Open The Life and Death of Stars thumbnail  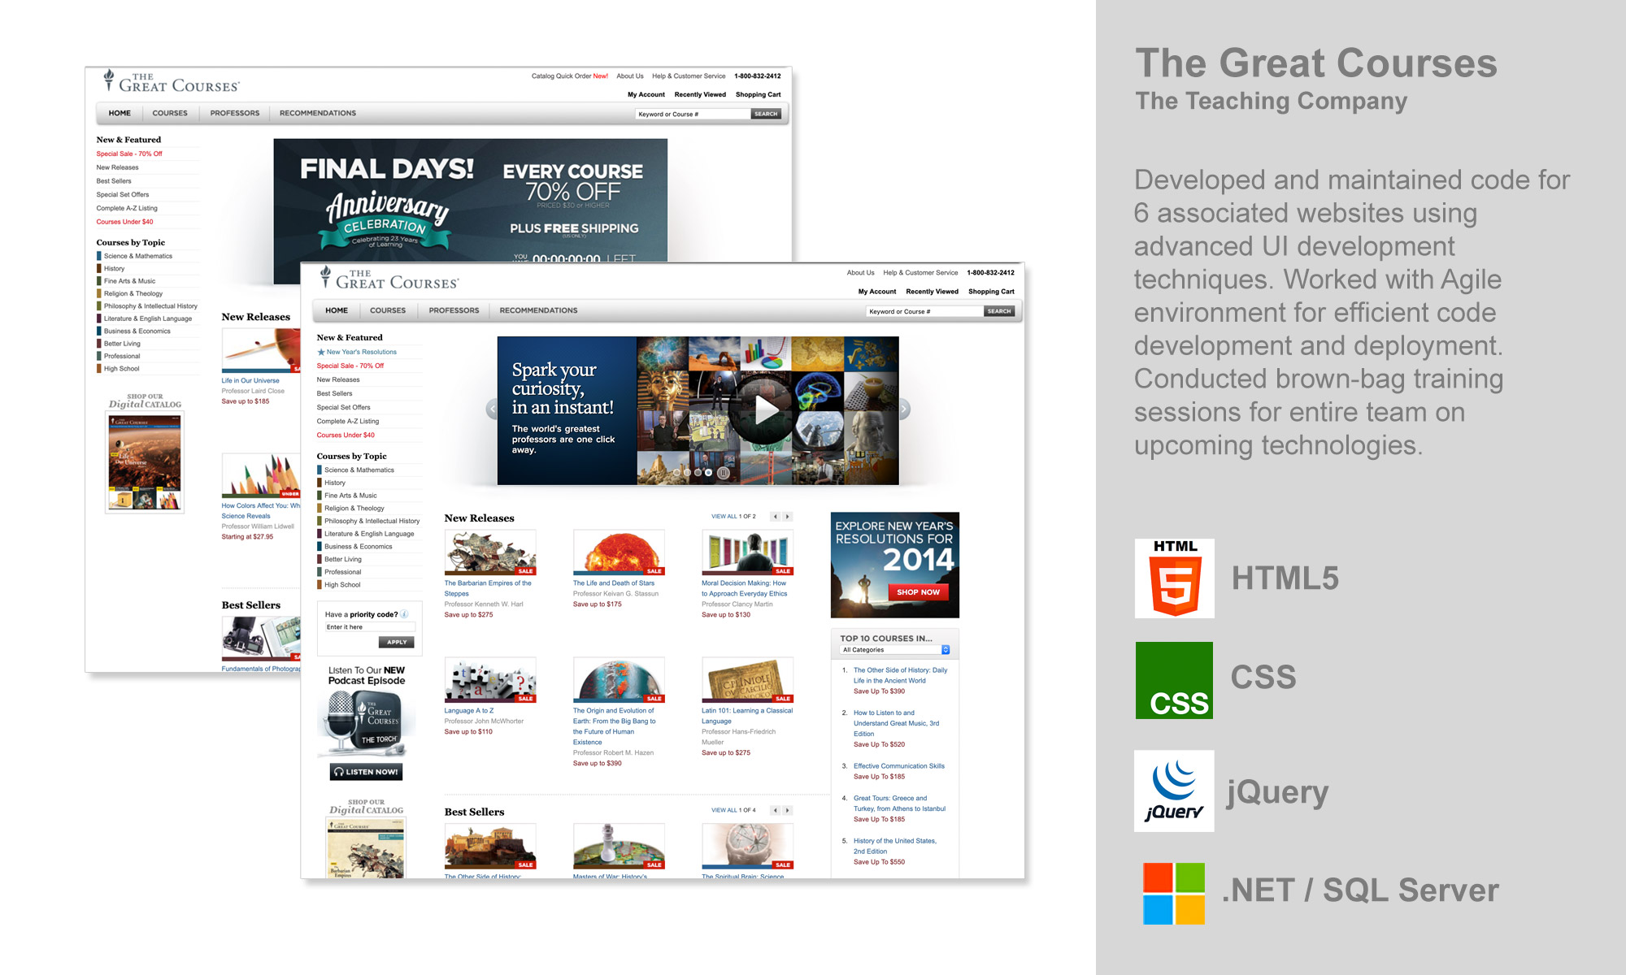click(619, 552)
